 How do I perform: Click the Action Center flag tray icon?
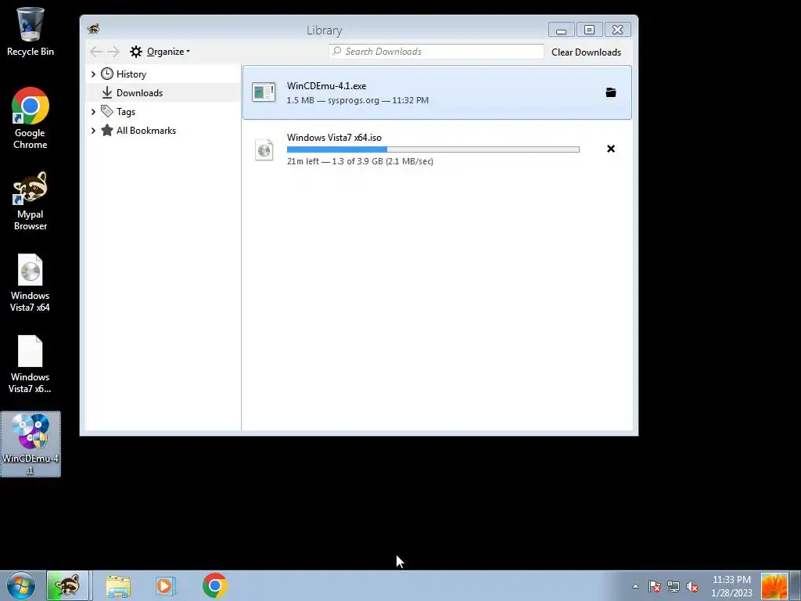coord(655,586)
